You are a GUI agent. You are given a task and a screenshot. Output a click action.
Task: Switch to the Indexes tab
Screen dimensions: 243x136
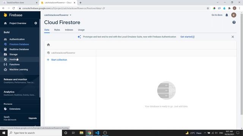point(69,30)
